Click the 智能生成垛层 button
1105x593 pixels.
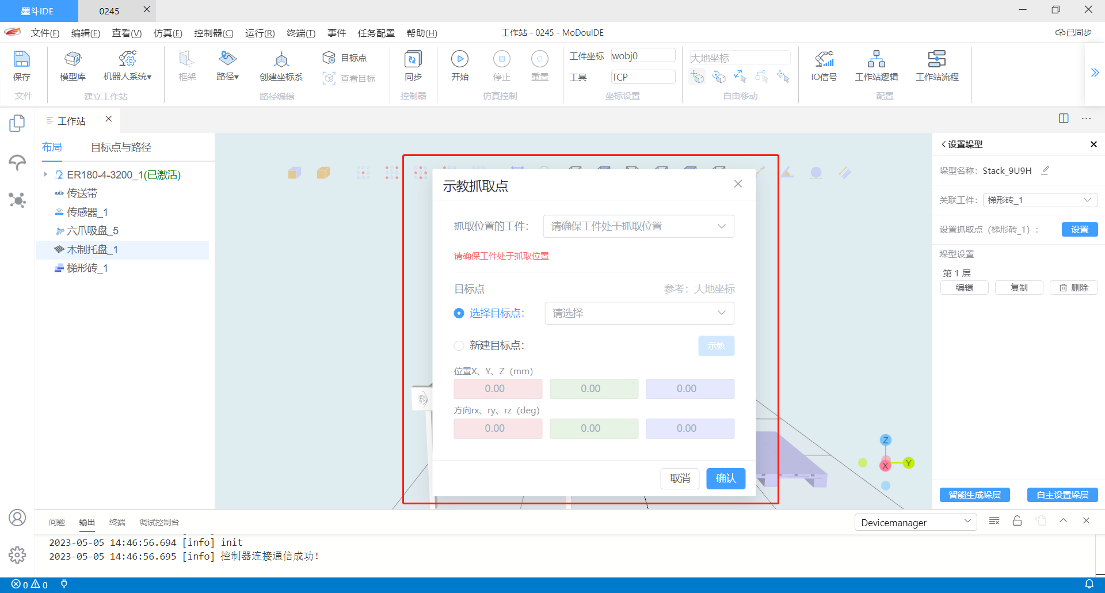pos(974,495)
